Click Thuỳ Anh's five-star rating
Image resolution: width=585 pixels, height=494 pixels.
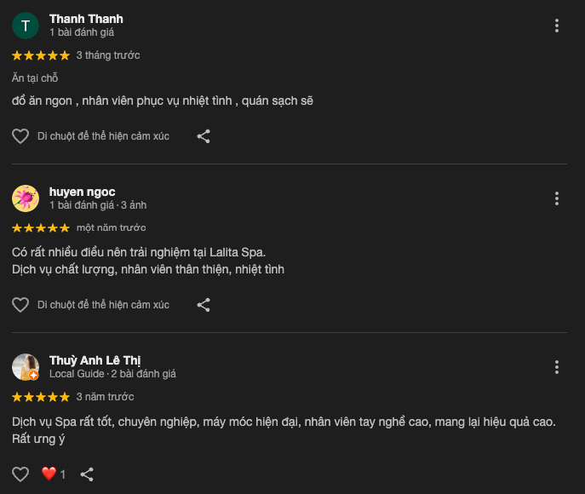click(x=41, y=397)
